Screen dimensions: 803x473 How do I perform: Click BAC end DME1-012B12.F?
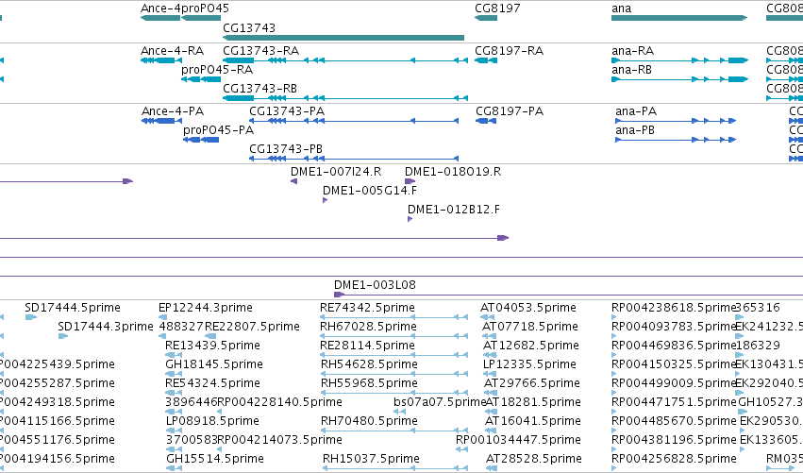(x=410, y=219)
